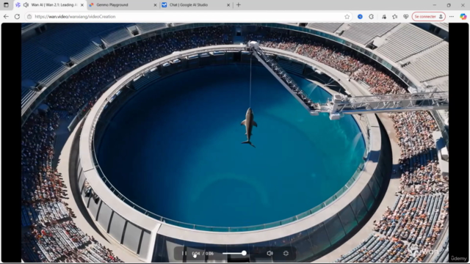Select the Wan AI | Wan 2.1 tab
The height and width of the screenshot is (264, 470).
tap(50, 5)
